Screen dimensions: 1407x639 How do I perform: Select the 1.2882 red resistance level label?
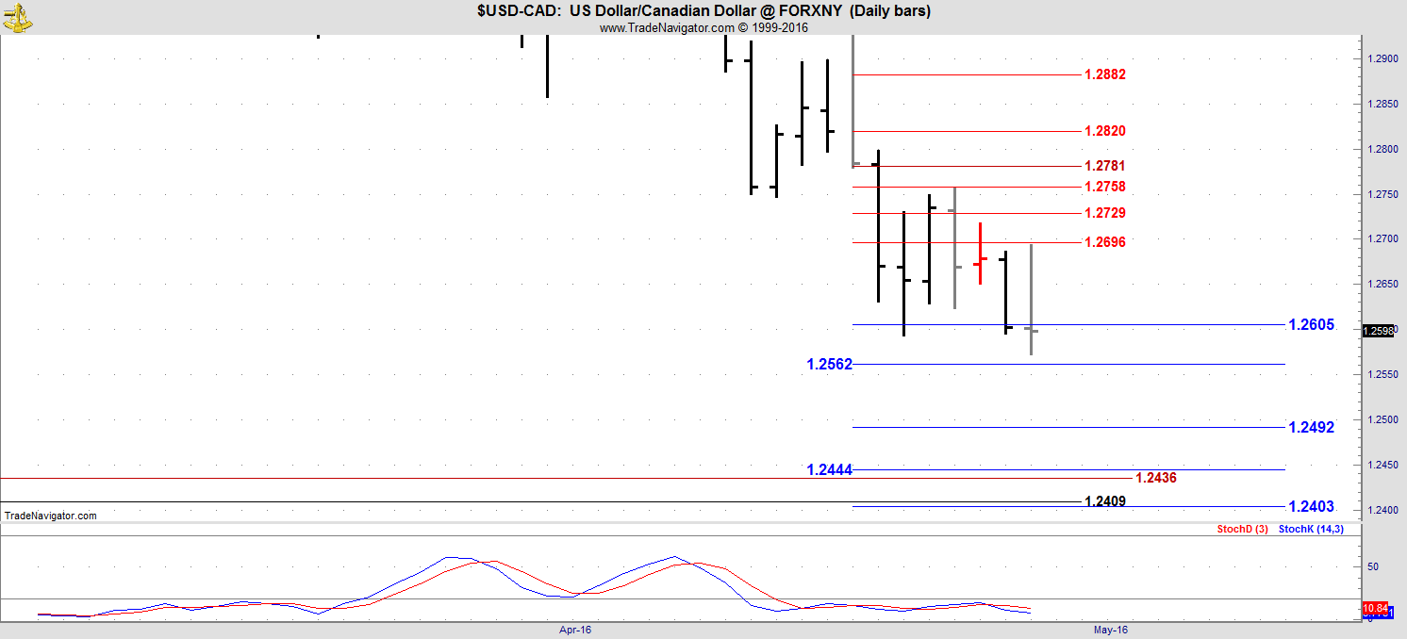(1104, 74)
